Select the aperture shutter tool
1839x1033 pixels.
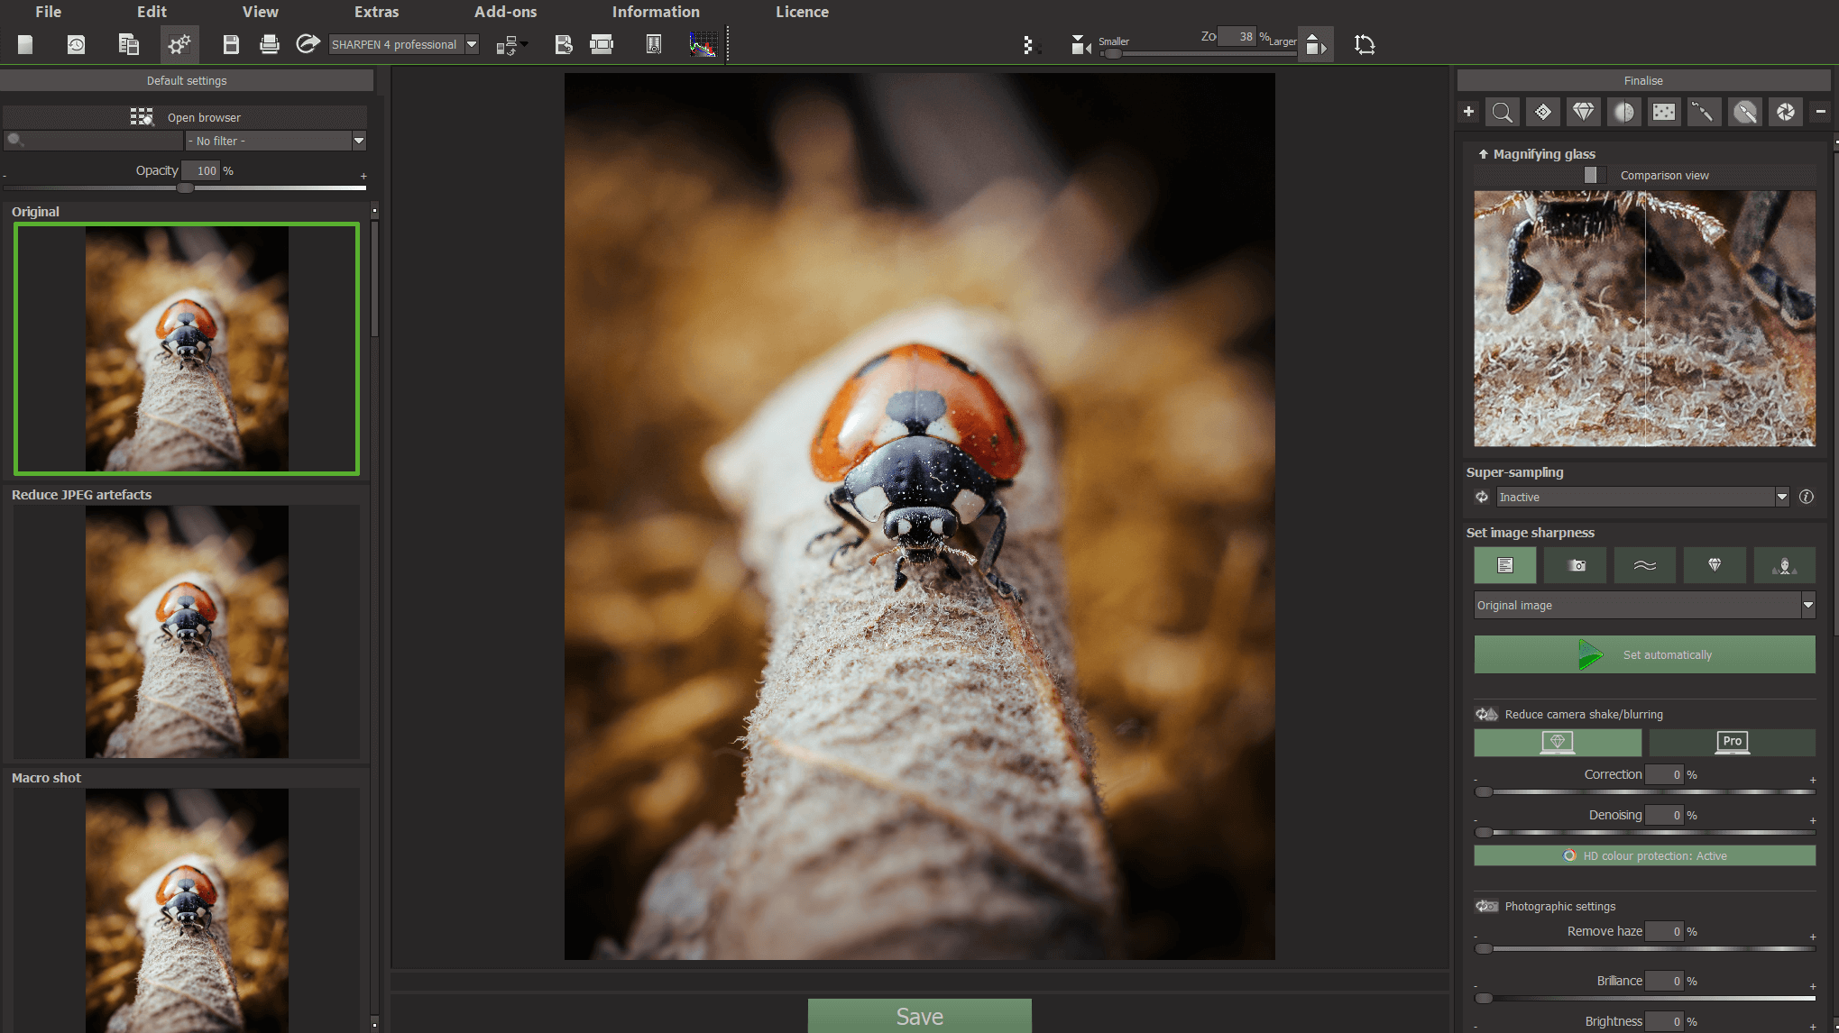click(x=1786, y=112)
